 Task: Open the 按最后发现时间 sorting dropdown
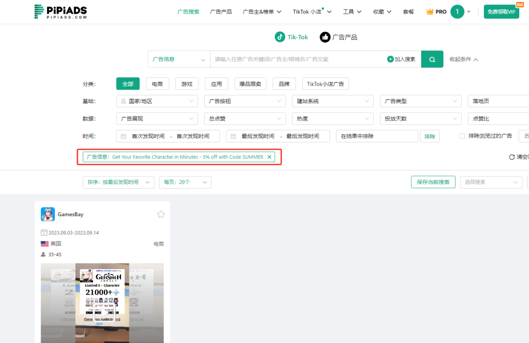[118, 182]
